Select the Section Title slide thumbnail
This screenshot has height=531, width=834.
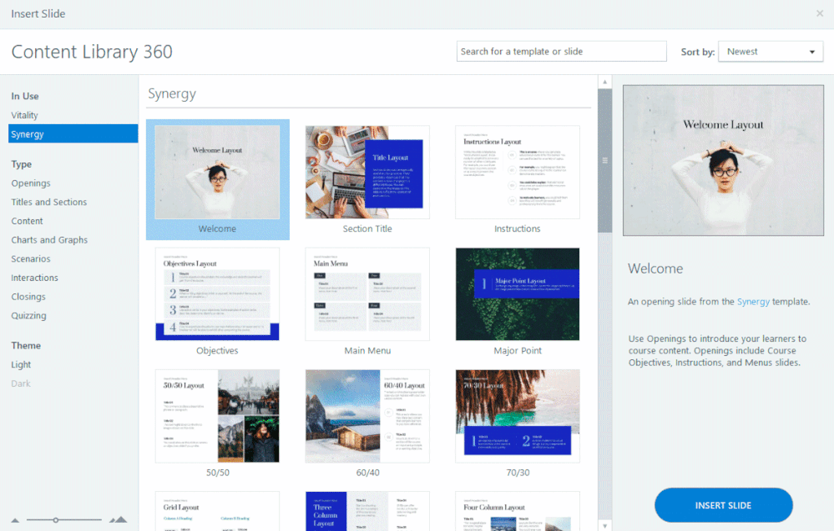click(367, 173)
